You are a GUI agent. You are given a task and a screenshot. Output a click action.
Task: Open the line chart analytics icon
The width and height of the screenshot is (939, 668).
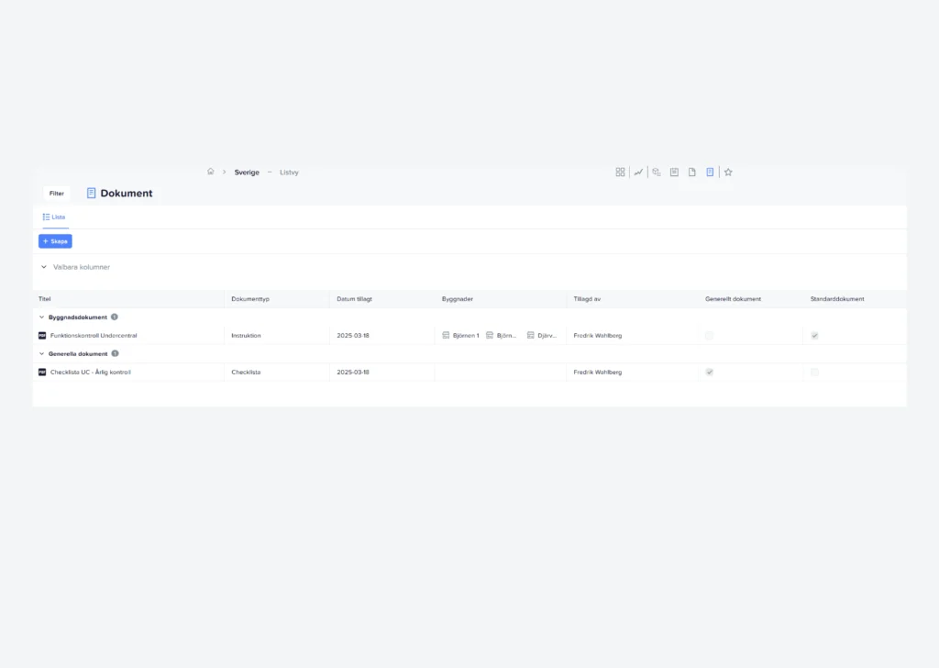[x=638, y=172]
